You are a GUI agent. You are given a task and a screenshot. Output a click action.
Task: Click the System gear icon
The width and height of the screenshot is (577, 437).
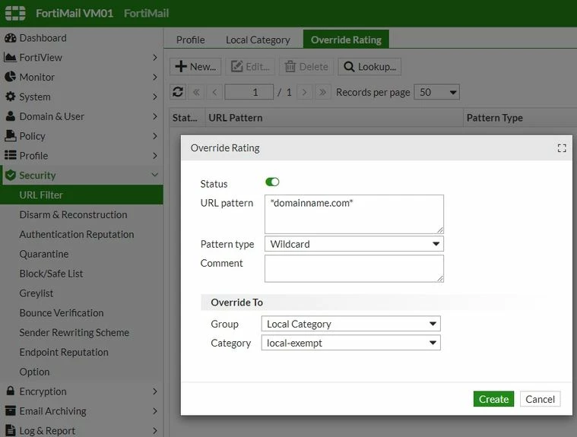click(x=11, y=97)
